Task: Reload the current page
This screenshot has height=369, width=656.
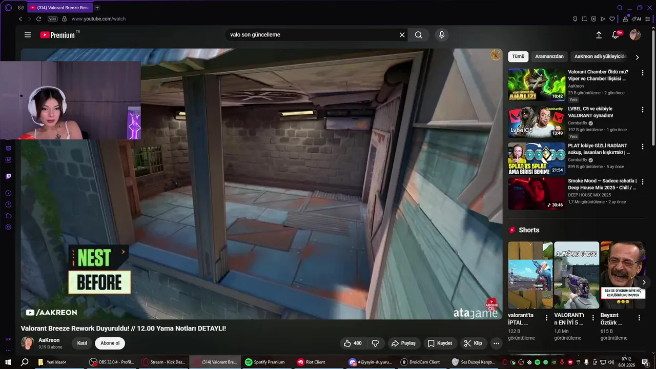Action: click(38, 19)
